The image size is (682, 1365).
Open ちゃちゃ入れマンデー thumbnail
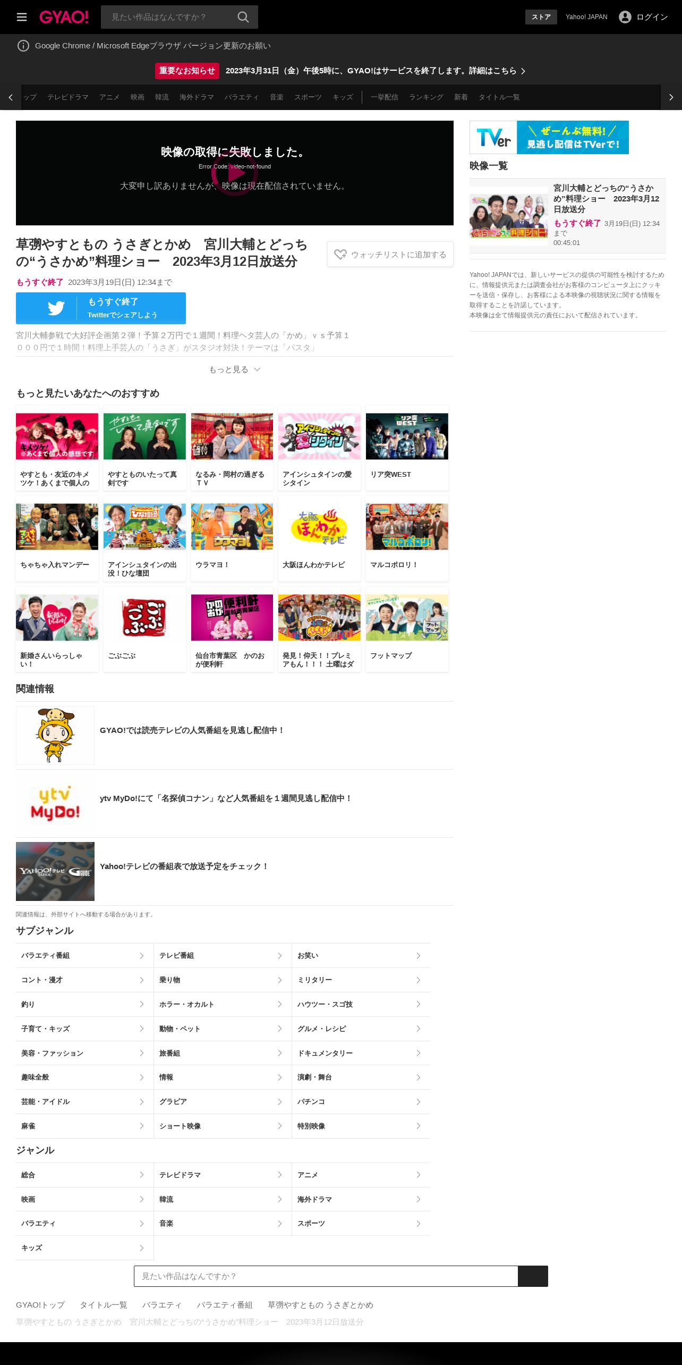57,527
